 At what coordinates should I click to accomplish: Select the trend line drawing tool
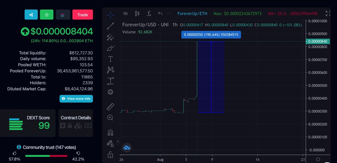pos(110,26)
